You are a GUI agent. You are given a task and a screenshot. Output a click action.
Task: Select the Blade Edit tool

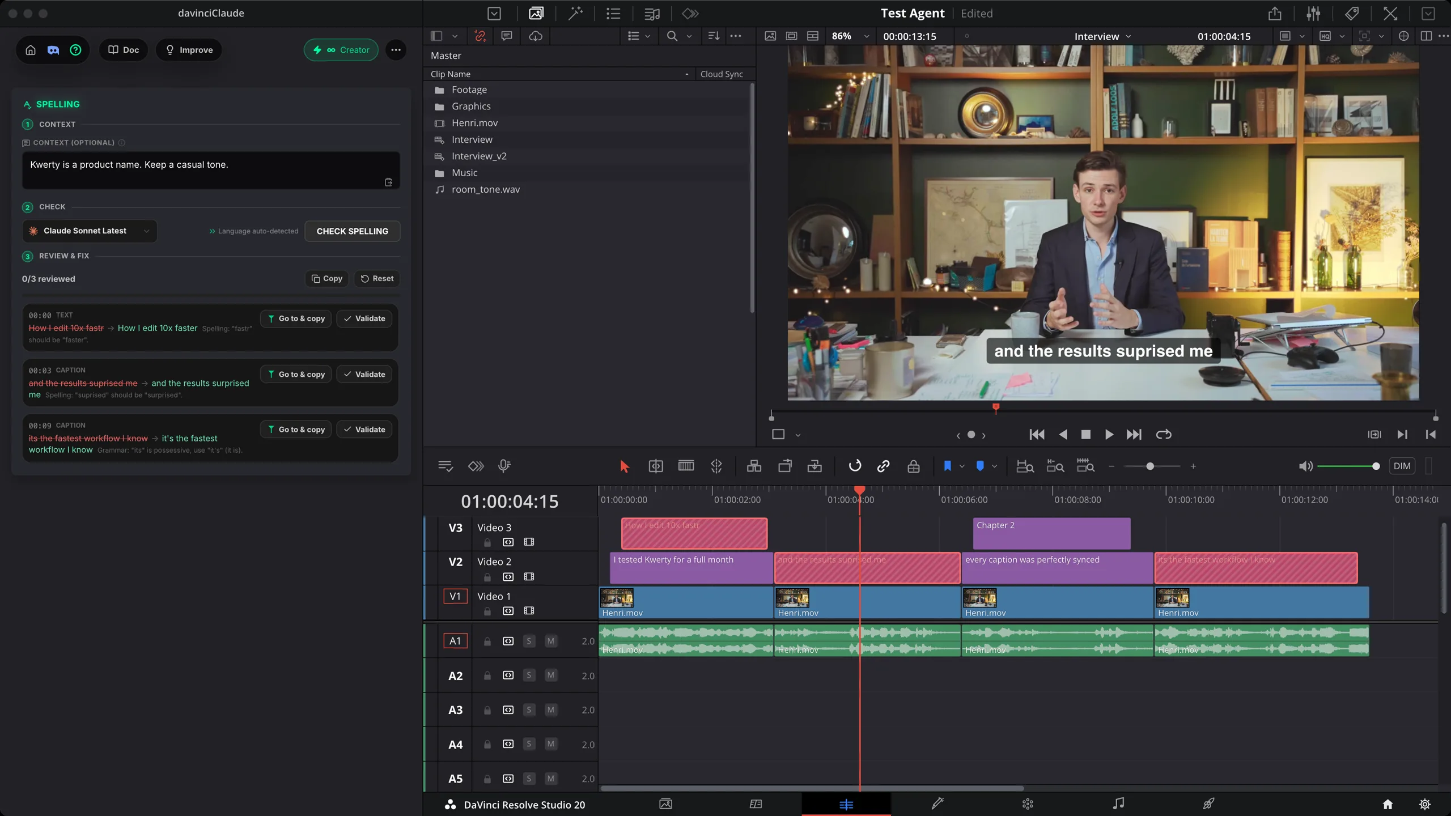coord(716,466)
